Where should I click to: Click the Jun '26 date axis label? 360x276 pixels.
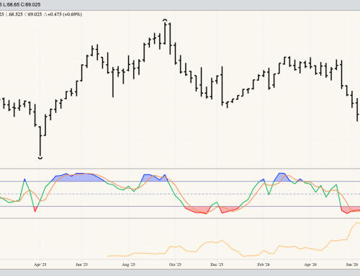[352, 264]
